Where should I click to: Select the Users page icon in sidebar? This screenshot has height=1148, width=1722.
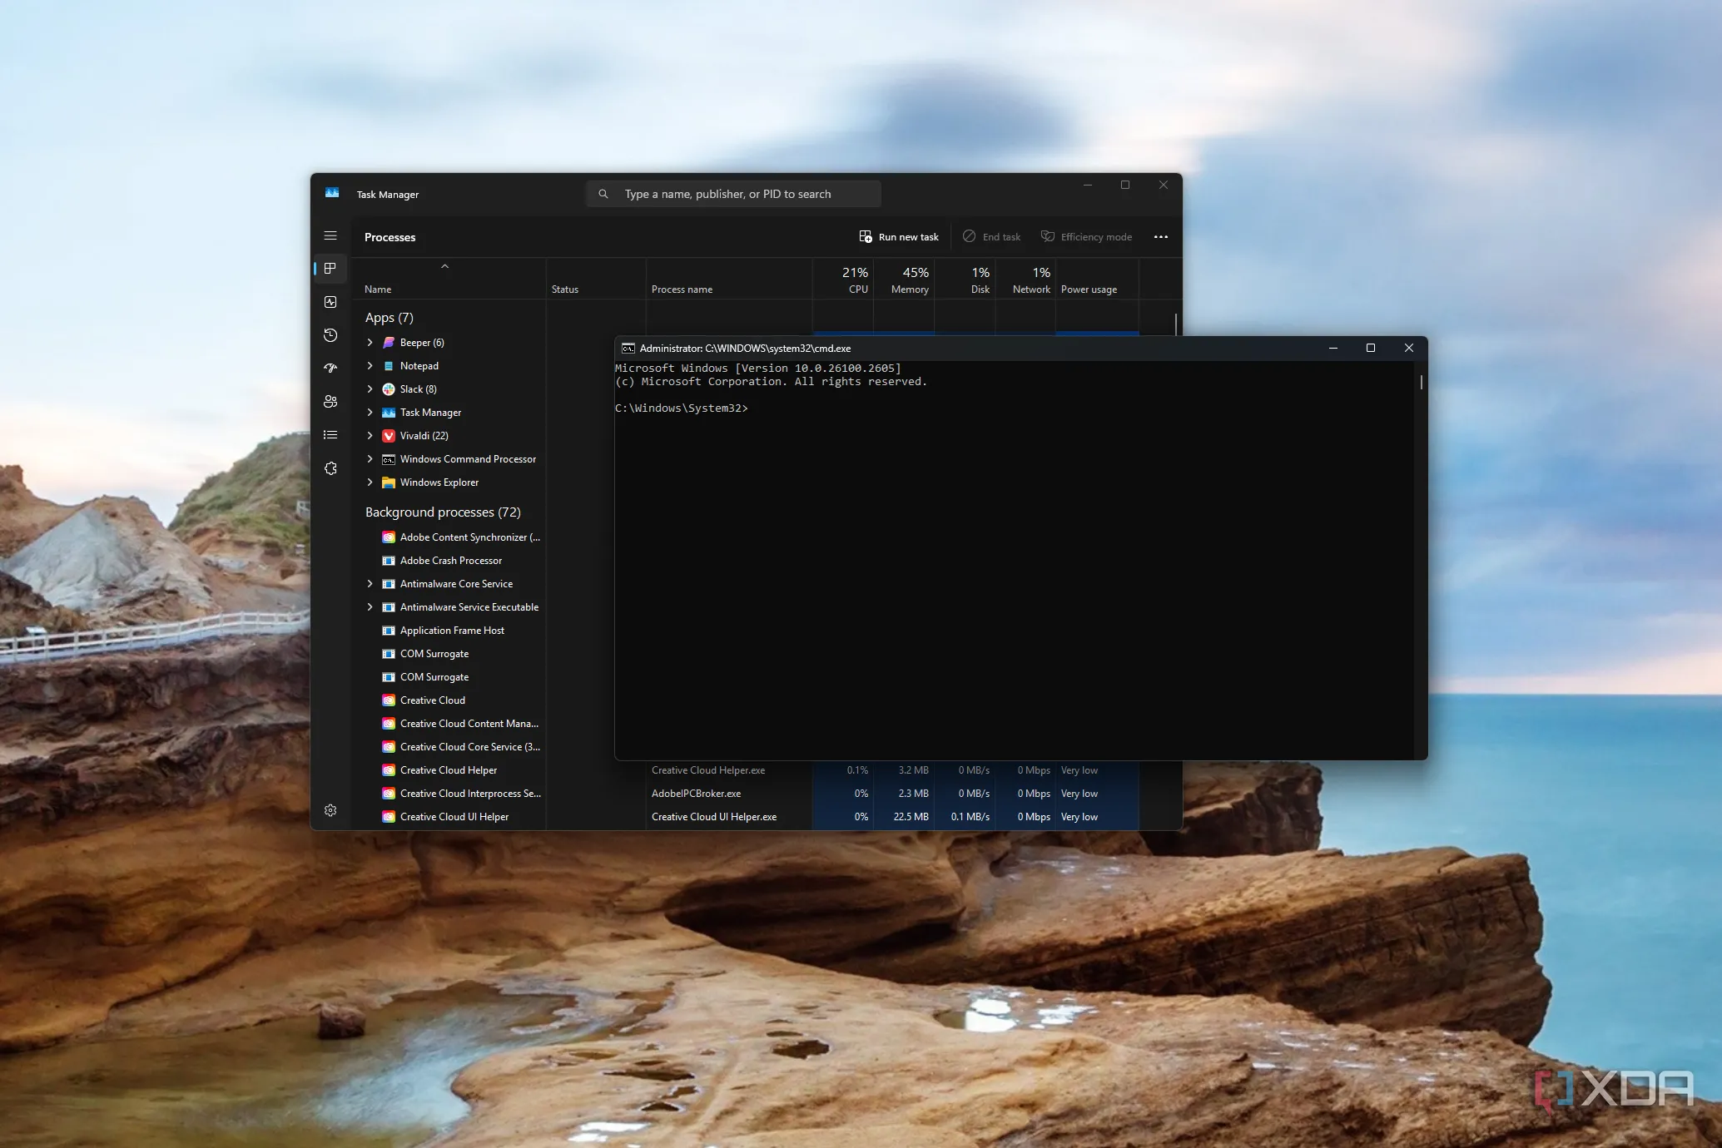(x=330, y=401)
